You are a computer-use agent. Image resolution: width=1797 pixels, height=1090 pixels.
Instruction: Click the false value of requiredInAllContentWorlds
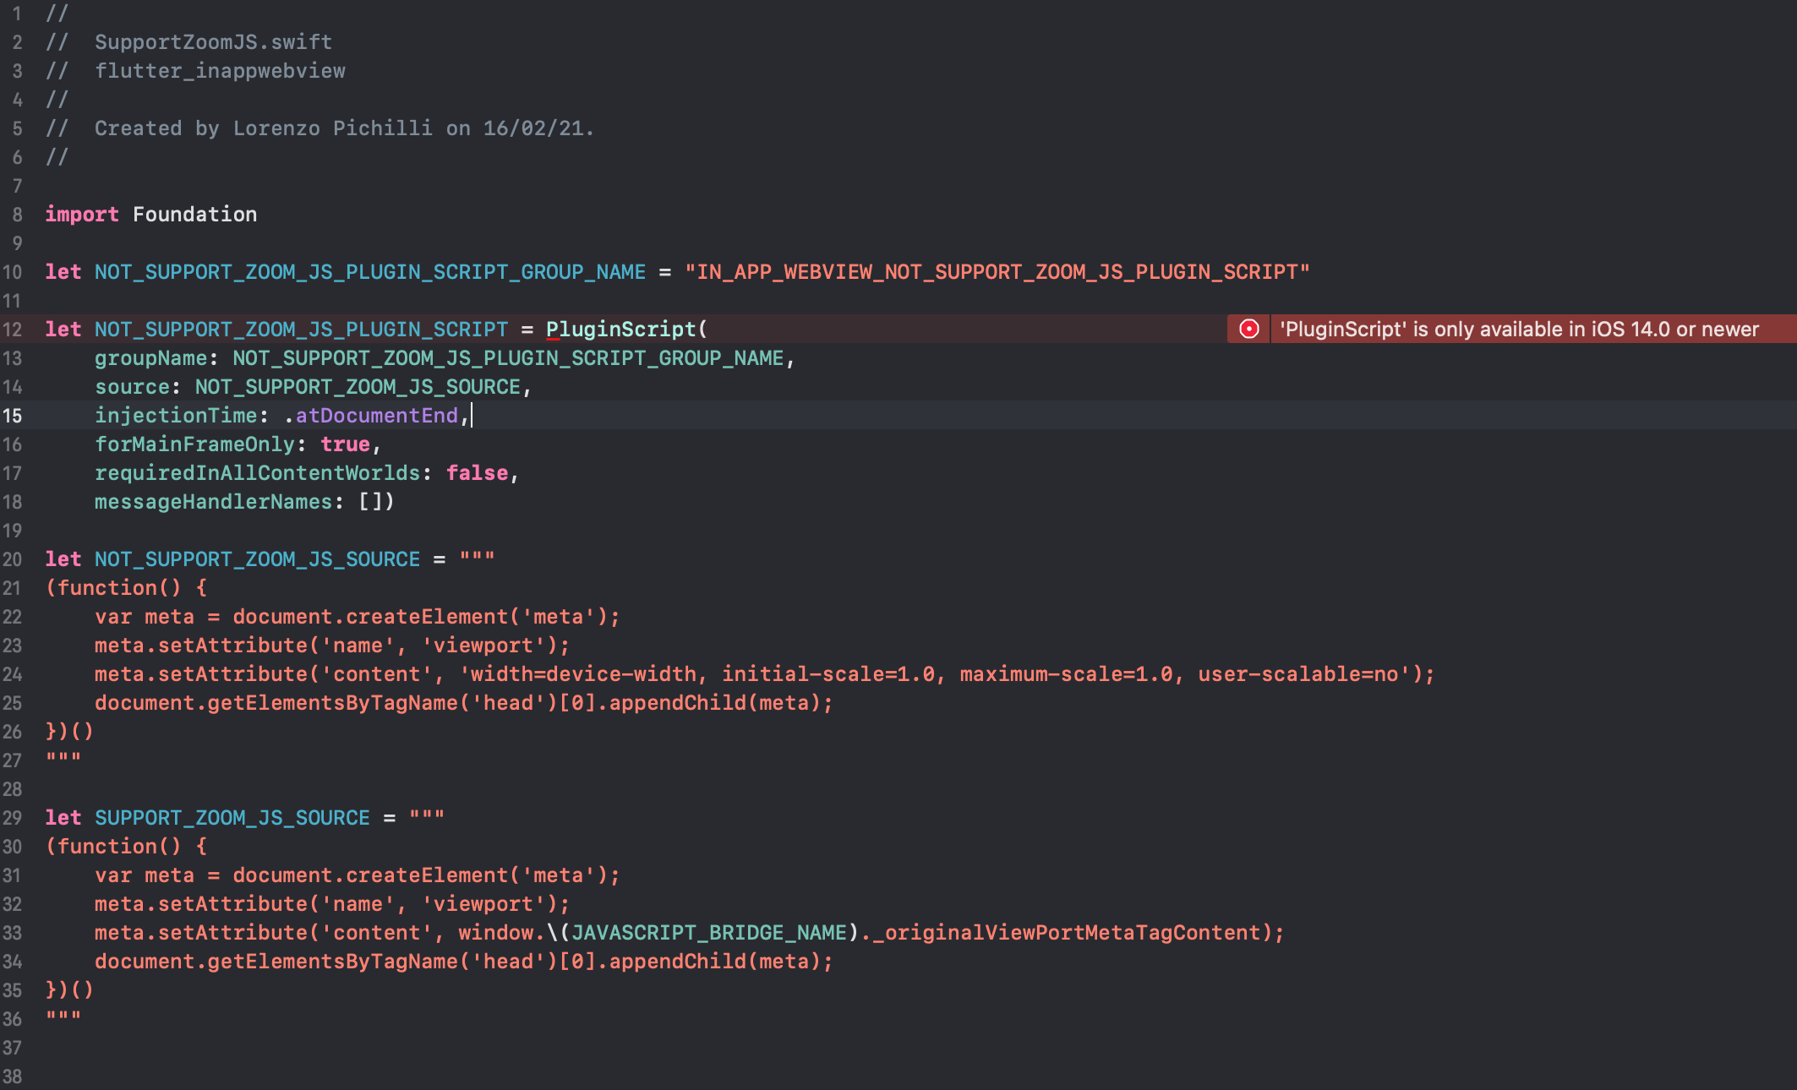pyautogui.click(x=478, y=472)
